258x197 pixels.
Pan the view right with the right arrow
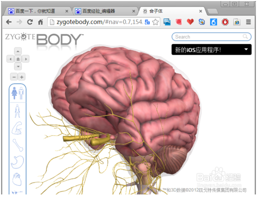[25, 59]
